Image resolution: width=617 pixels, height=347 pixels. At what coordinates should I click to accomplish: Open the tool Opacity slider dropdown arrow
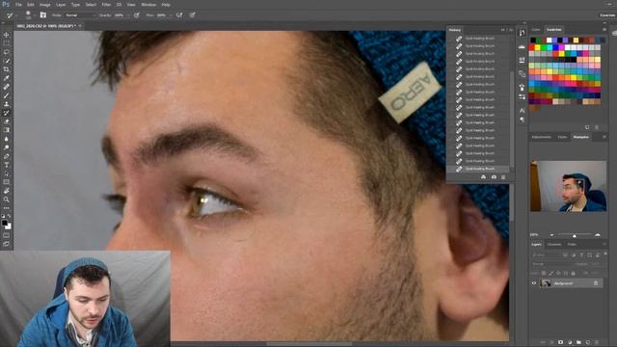click(x=128, y=15)
